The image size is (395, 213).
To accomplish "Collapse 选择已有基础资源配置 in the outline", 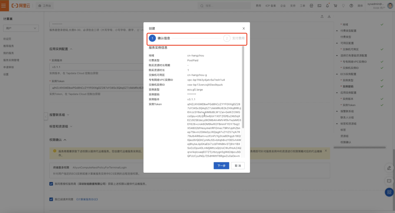I will point(337,56).
